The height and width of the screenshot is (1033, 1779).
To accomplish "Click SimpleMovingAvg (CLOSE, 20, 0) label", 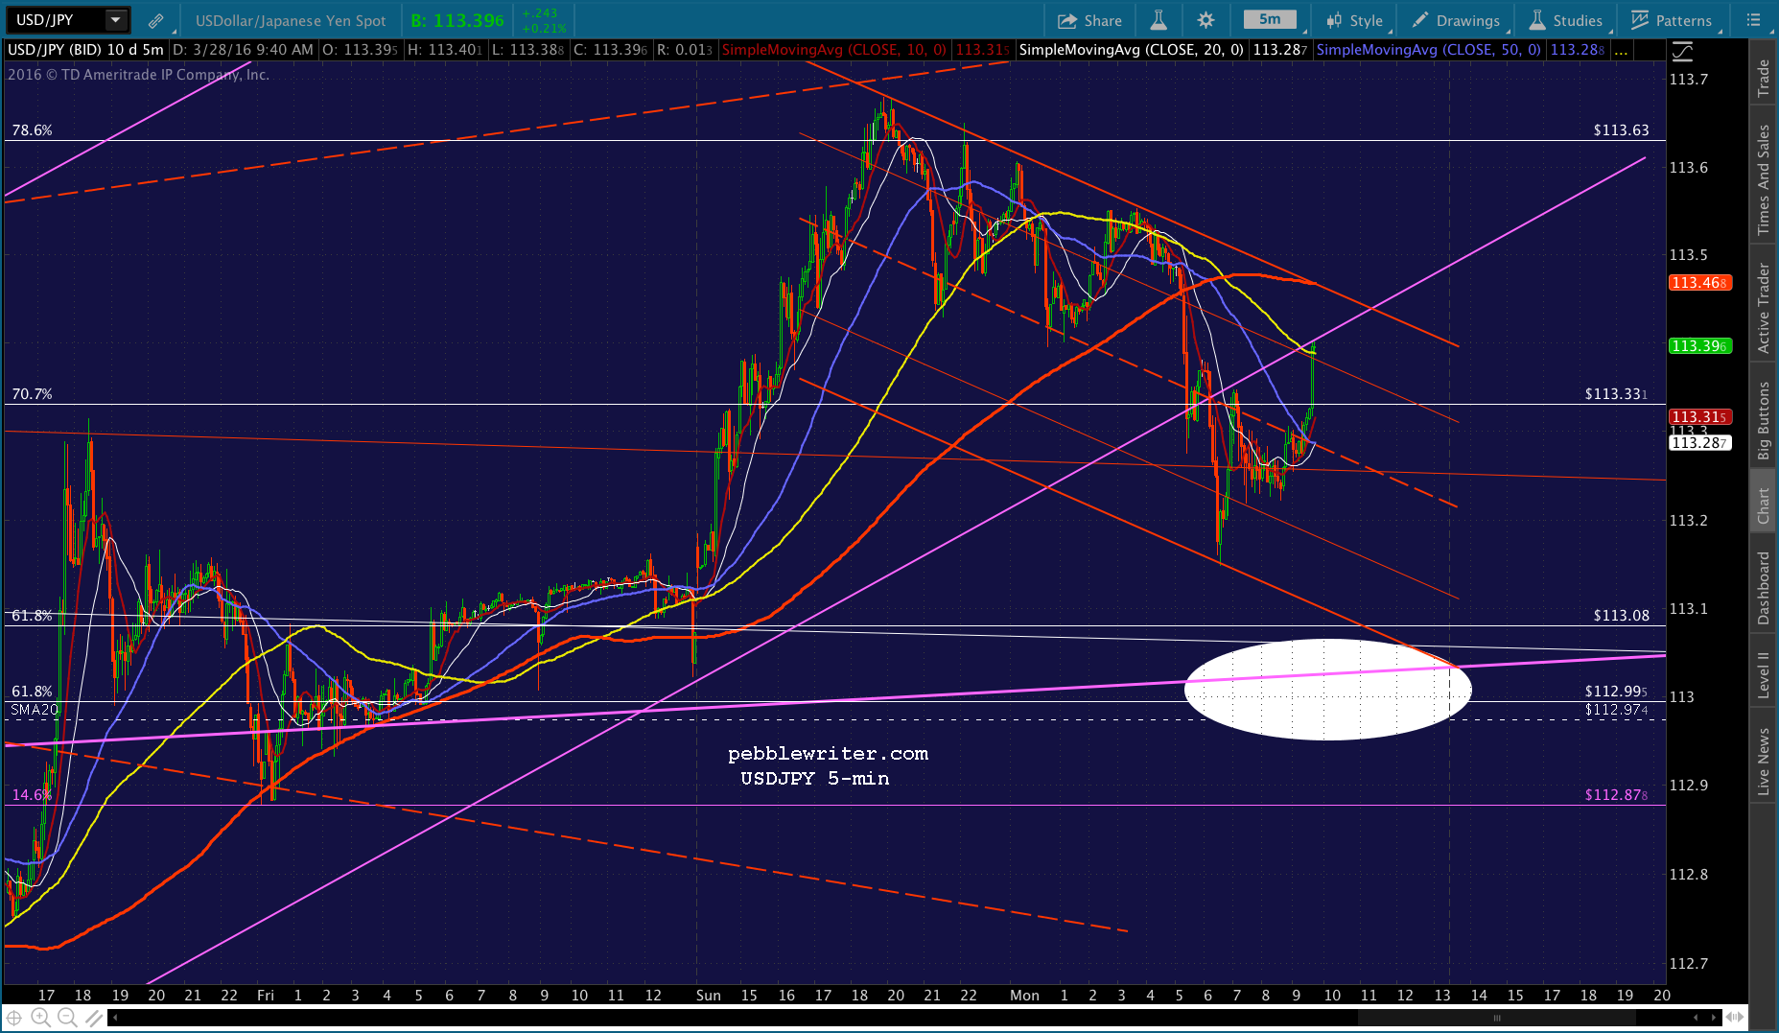I will (x=1131, y=50).
